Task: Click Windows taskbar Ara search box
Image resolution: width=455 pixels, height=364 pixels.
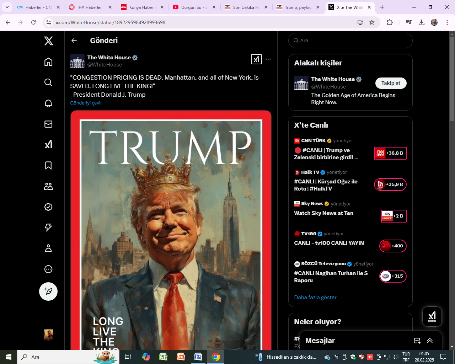Action: pos(68,357)
